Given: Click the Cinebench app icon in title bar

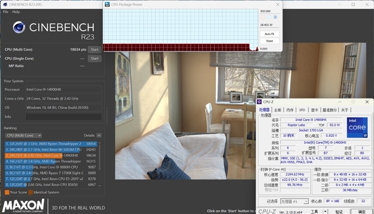Looking at the screenshot, I should pyautogui.click(x=5, y=4).
